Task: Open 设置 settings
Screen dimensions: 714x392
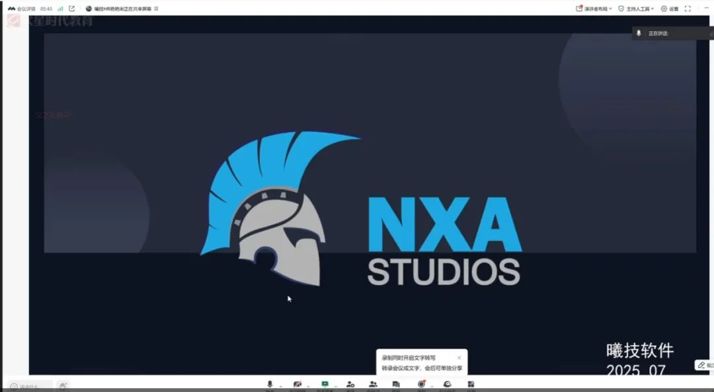Action: [x=669, y=9]
